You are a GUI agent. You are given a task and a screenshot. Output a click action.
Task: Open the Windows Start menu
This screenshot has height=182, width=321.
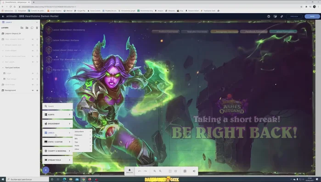click(3, 179)
